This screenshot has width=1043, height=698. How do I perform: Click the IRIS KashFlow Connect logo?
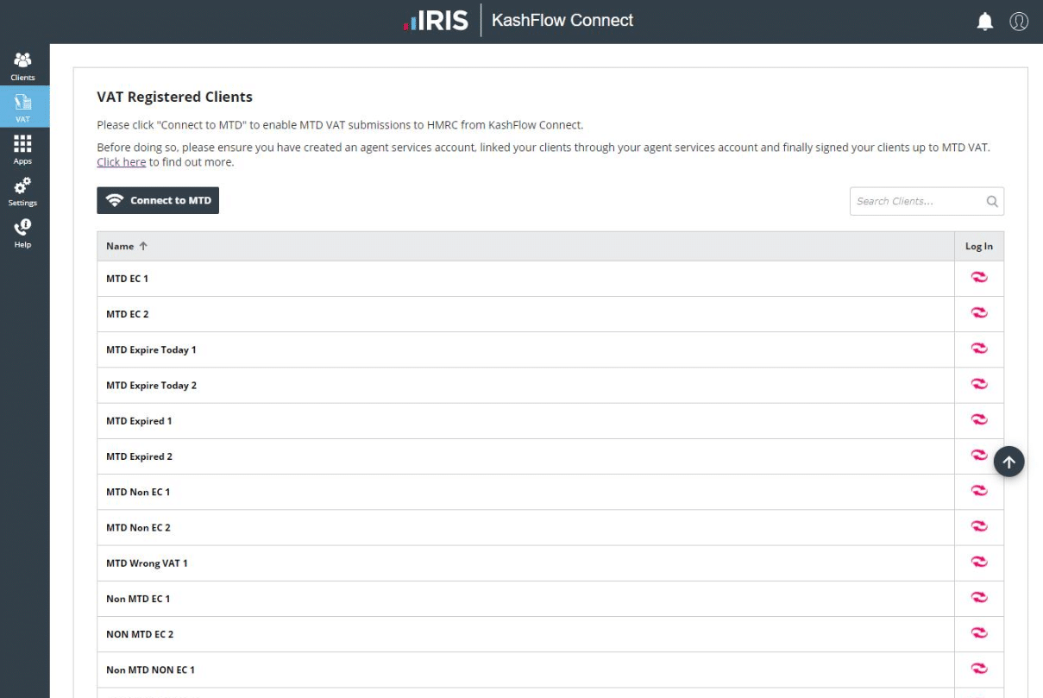518,21
